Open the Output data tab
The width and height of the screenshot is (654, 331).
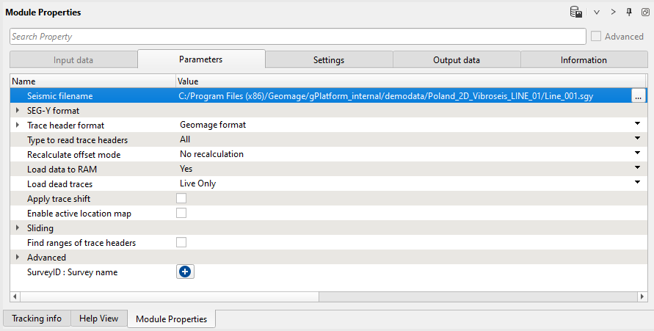coord(456,60)
